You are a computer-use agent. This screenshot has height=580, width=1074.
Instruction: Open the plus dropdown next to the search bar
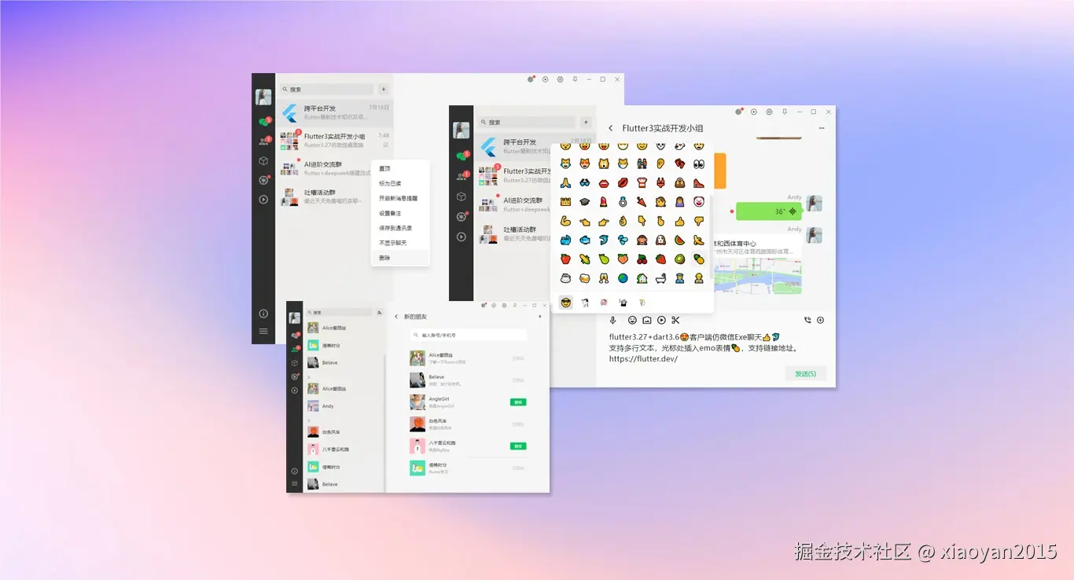point(586,122)
